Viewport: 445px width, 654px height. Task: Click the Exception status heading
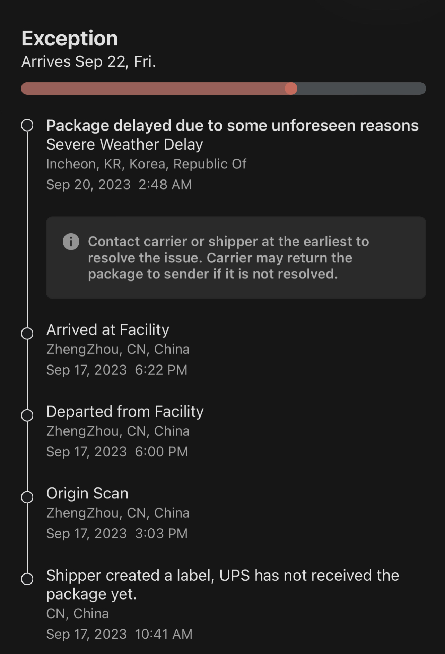pos(70,38)
